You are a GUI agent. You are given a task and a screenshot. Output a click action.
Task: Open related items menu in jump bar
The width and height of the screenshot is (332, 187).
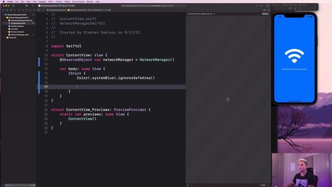point(38,10)
